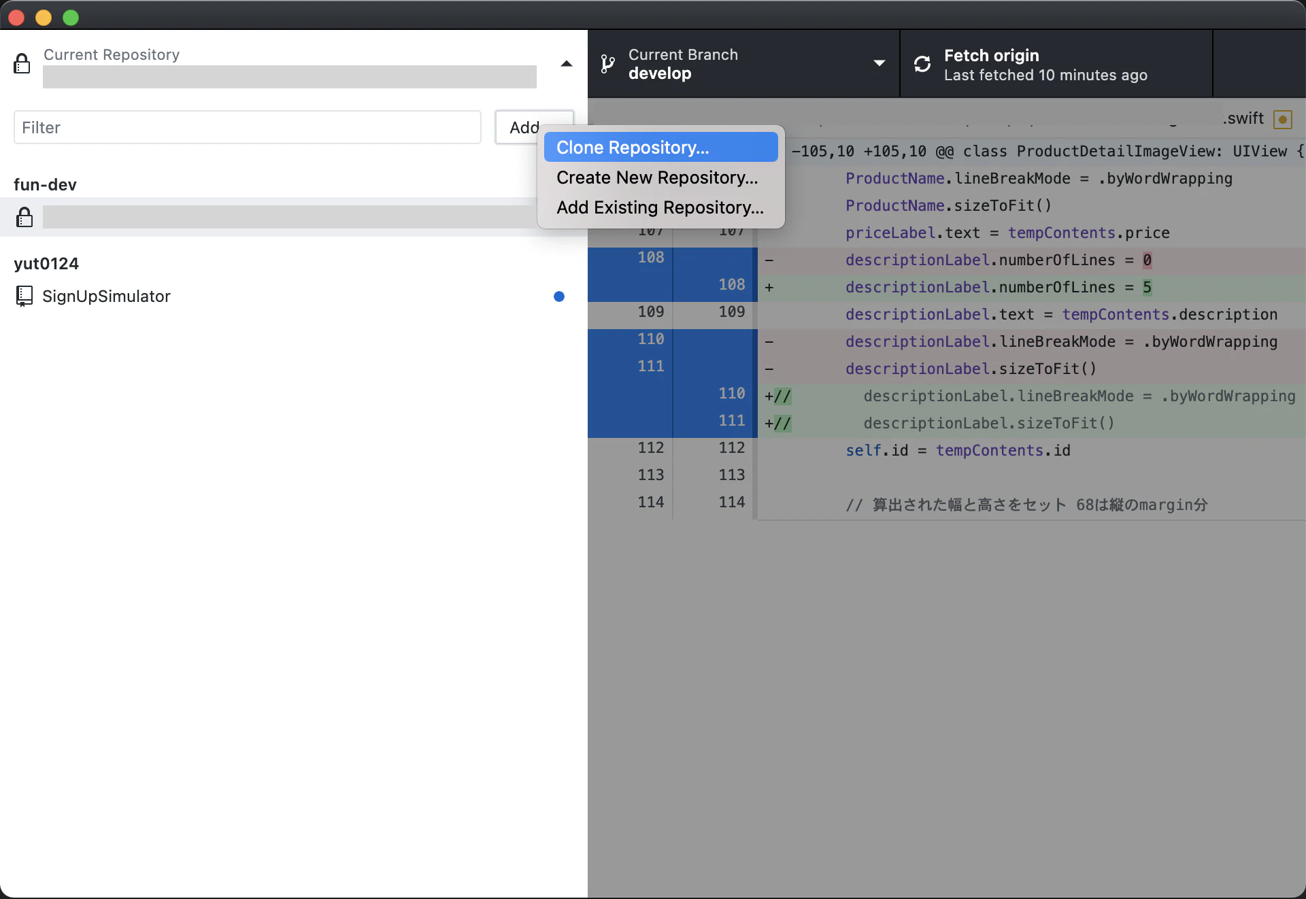
Task: Click the diff hunk header @@ class ProductDetailImageView
Action: tap(1046, 151)
